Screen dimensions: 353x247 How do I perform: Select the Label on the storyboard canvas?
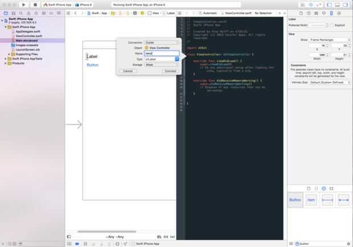click(92, 56)
